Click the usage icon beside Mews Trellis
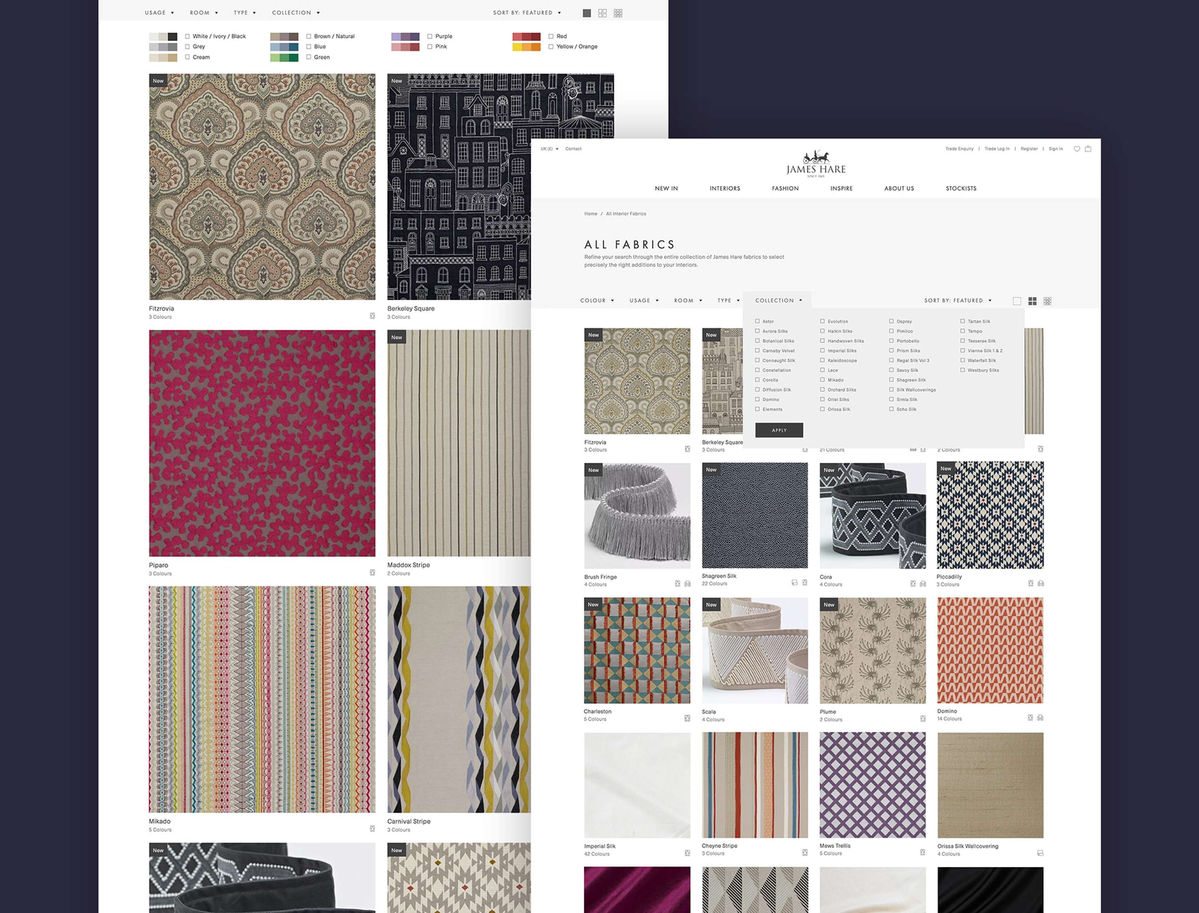The image size is (1199, 913). (x=922, y=853)
